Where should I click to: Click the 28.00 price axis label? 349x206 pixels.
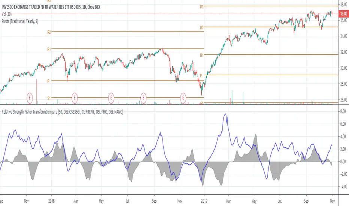coord(343,84)
